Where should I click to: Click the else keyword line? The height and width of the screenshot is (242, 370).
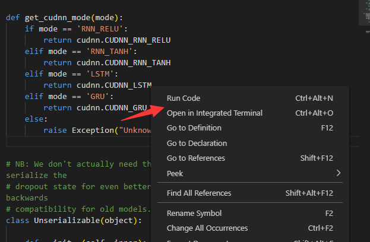tap(36, 119)
